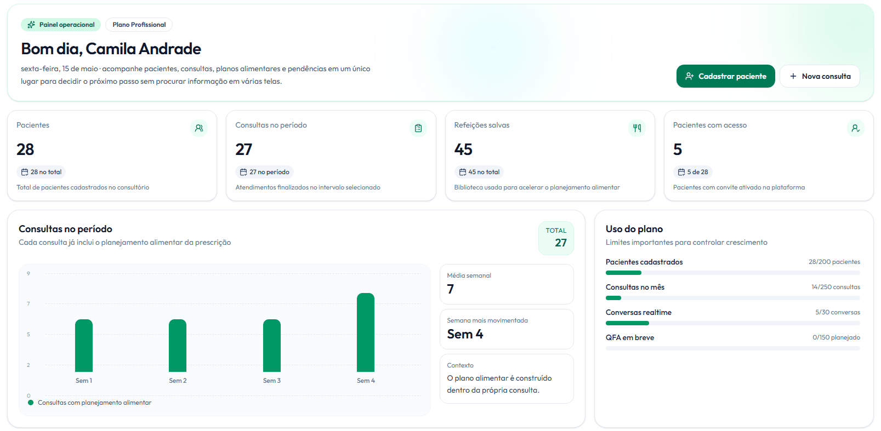The height and width of the screenshot is (431, 881).
Task: Click the 'Sem 1' axis label
Action: [84, 381]
